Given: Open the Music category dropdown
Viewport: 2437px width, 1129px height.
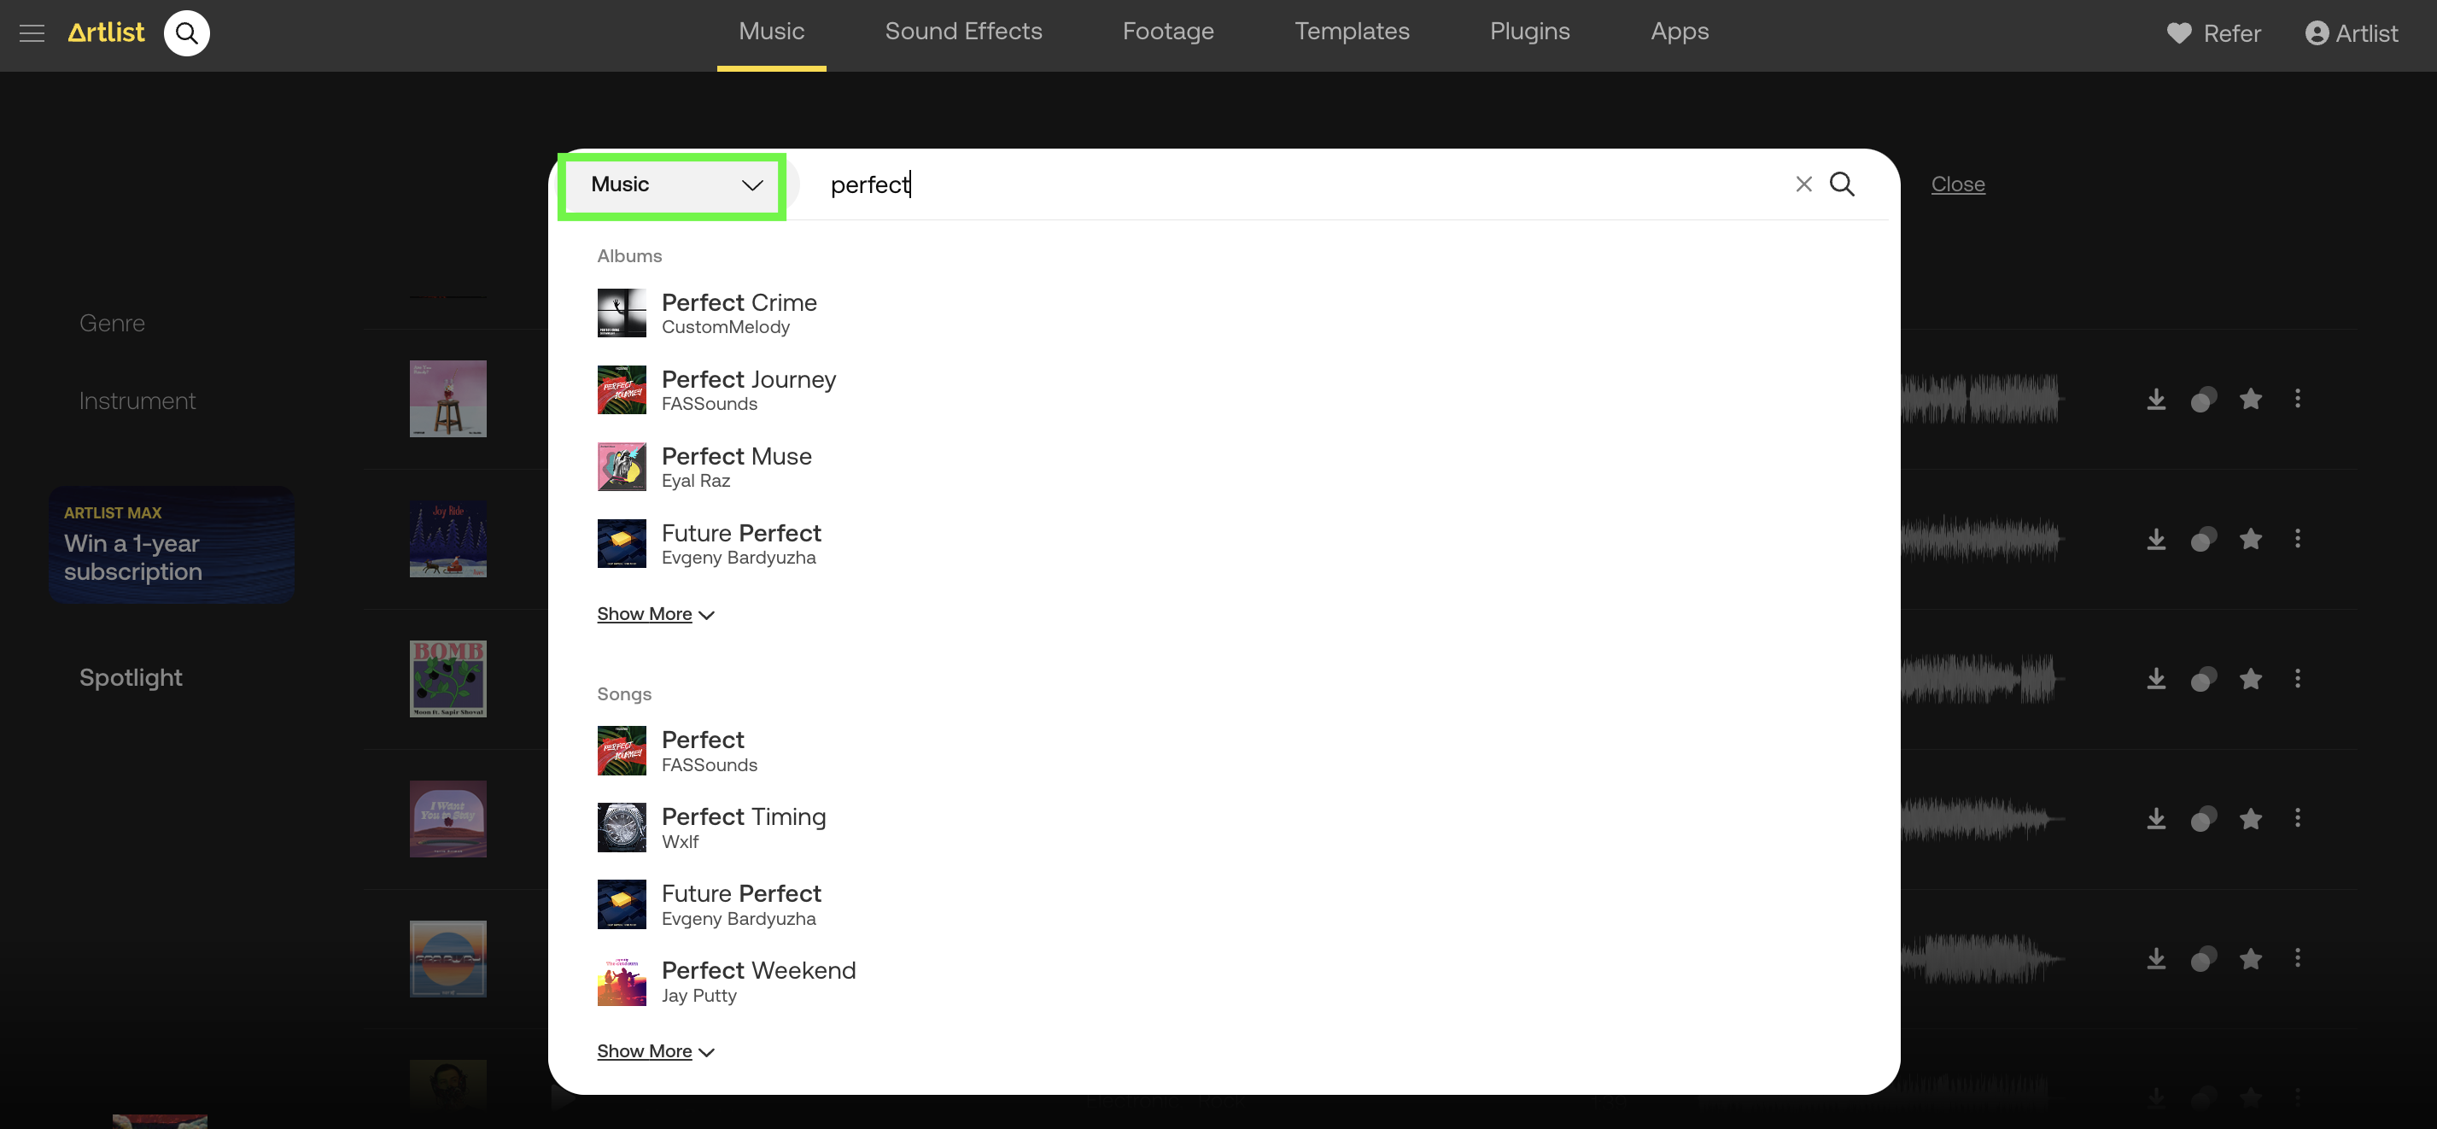Looking at the screenshot, I should [672, 184].
